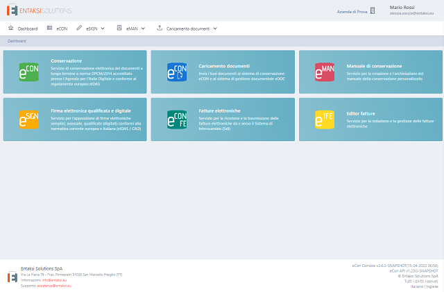Screen dimensions: 444x292
Task: Open the Azienda di Prova company link
Action: pos(352,12)
